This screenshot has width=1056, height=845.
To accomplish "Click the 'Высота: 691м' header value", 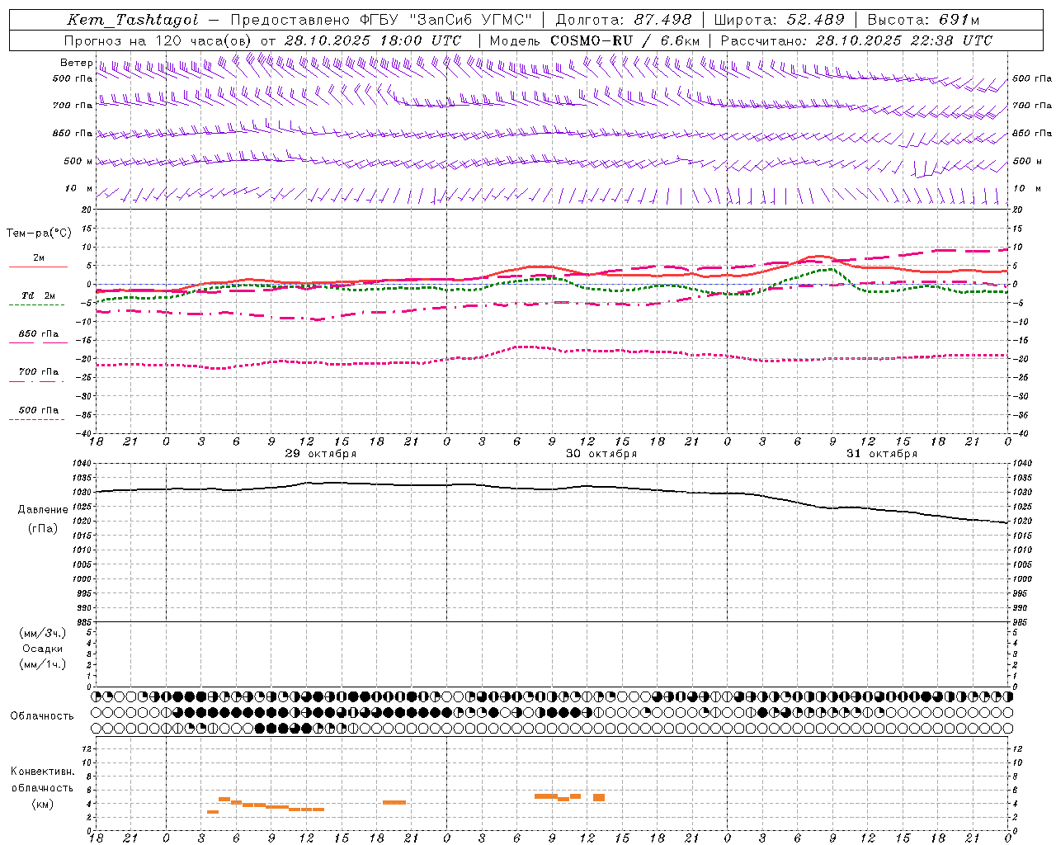I will point(924,20).
